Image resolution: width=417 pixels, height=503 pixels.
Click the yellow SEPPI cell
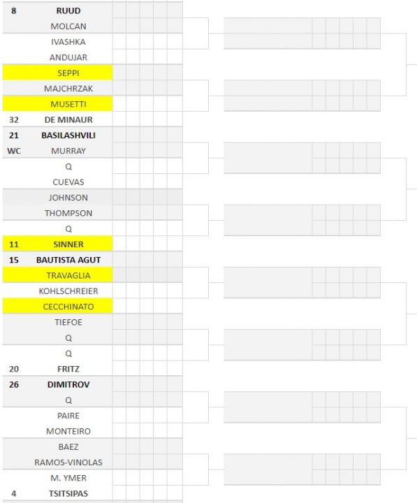pyautogui.click(x=58, y=73)
